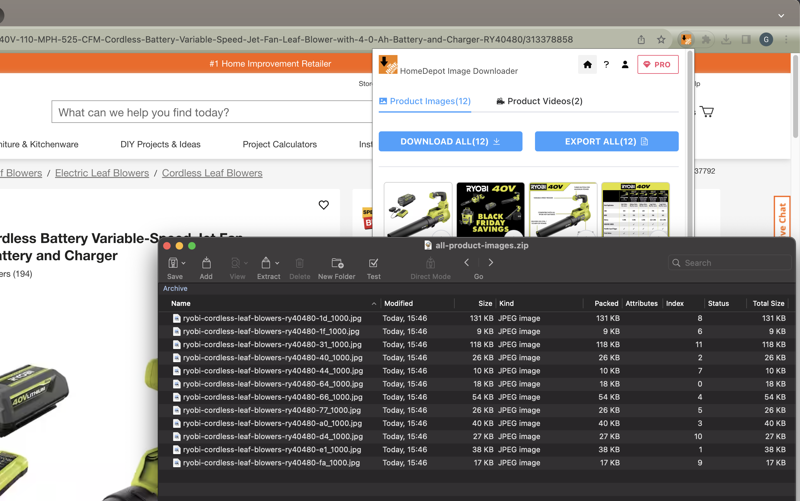Click the Extract icon in the archive toolbar
Screen dimensions: 800x501
point(267,262)
